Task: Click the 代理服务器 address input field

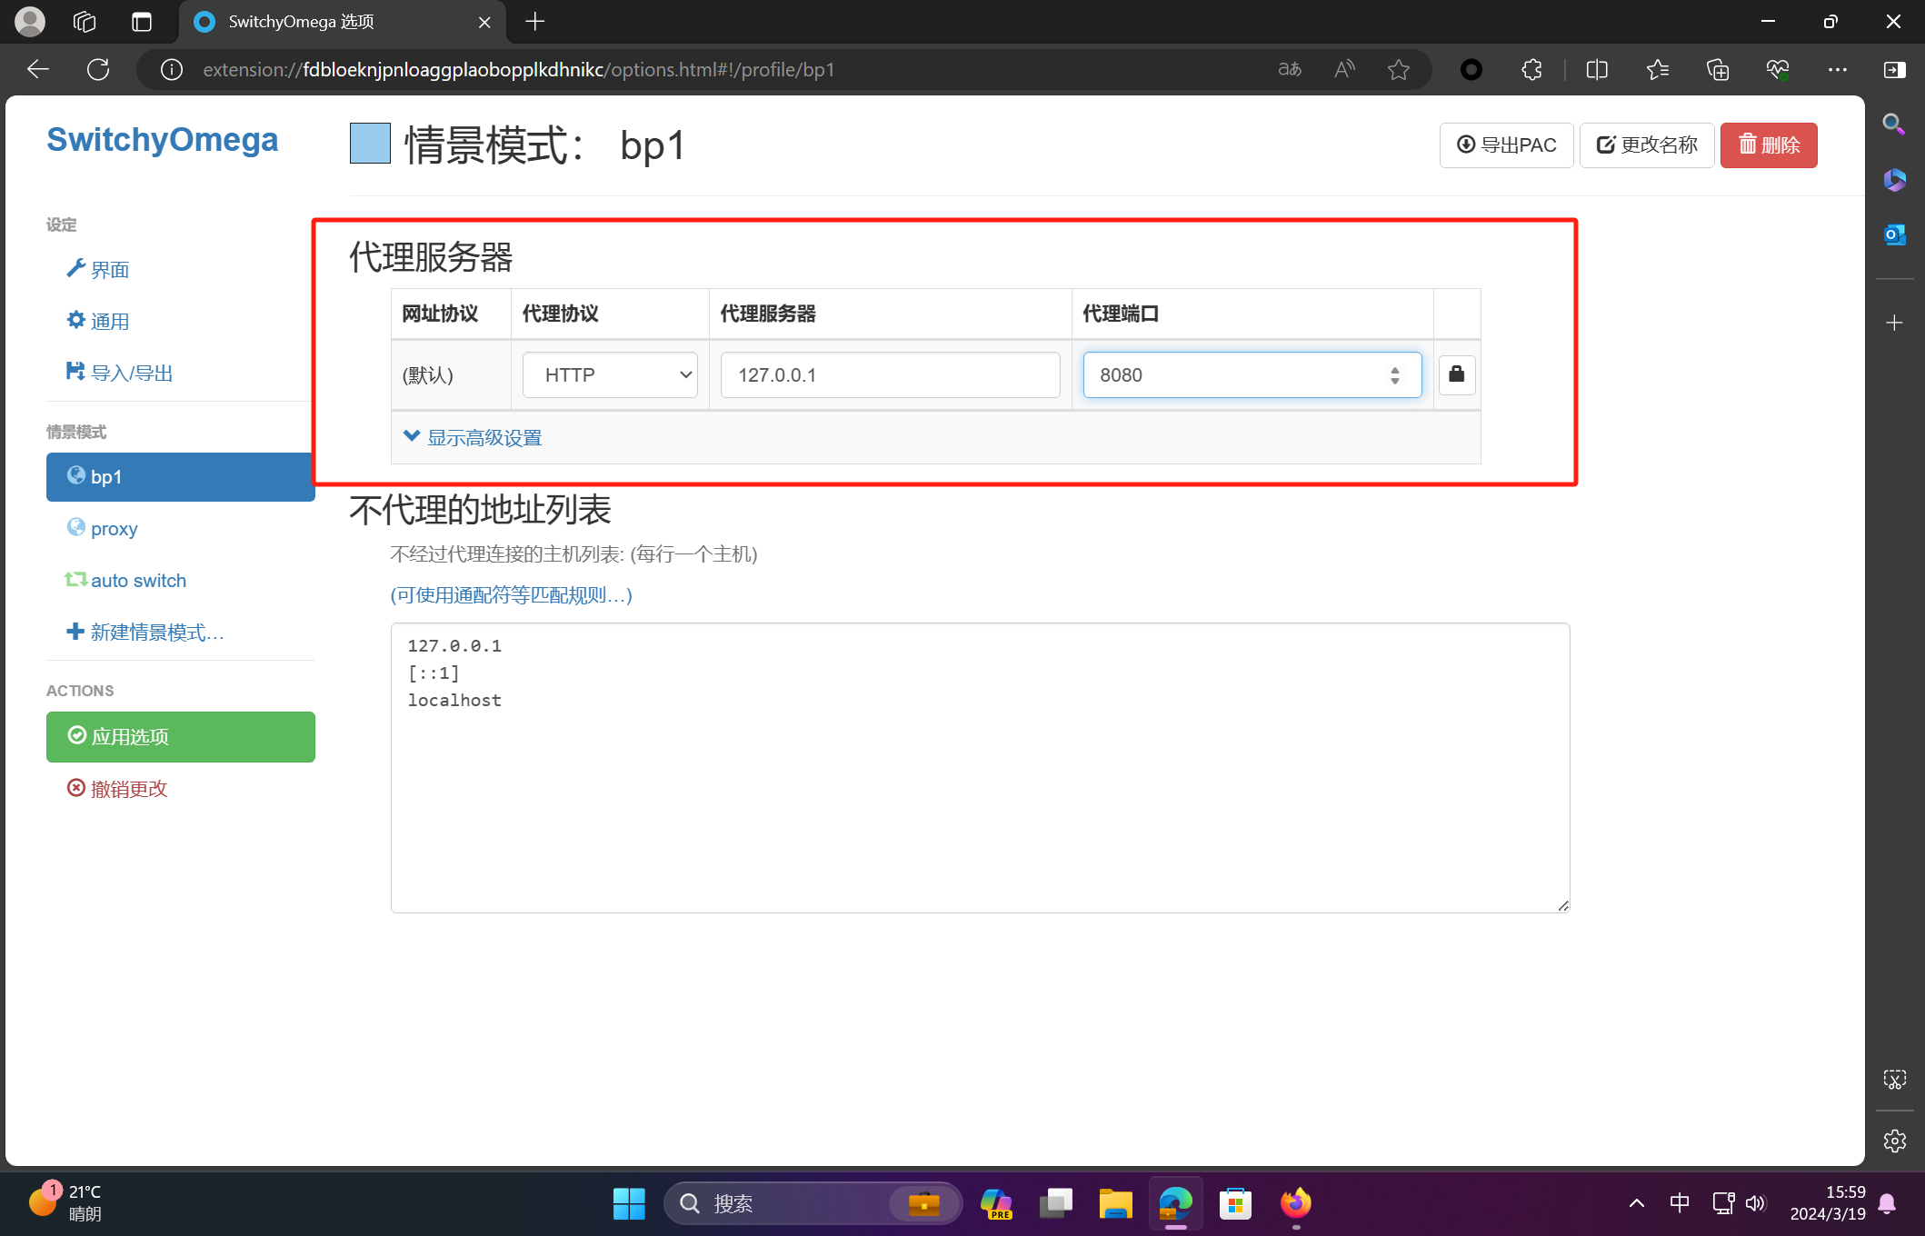Action: (x=889, y=374)
